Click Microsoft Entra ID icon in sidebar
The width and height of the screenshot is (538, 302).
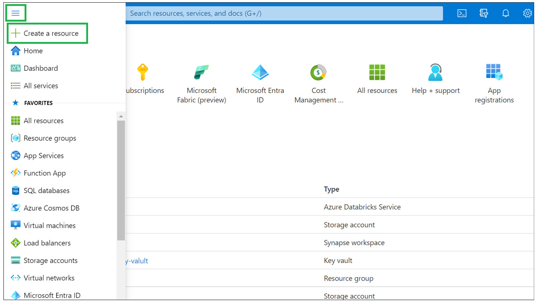pos(16,296)
